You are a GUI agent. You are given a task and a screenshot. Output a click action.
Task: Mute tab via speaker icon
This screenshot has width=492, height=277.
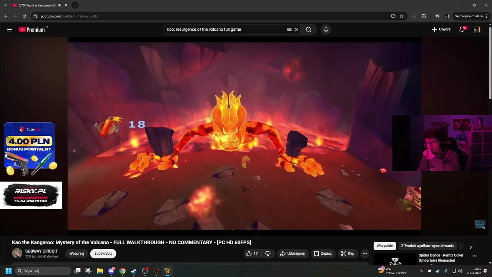[x=60, y=5]
